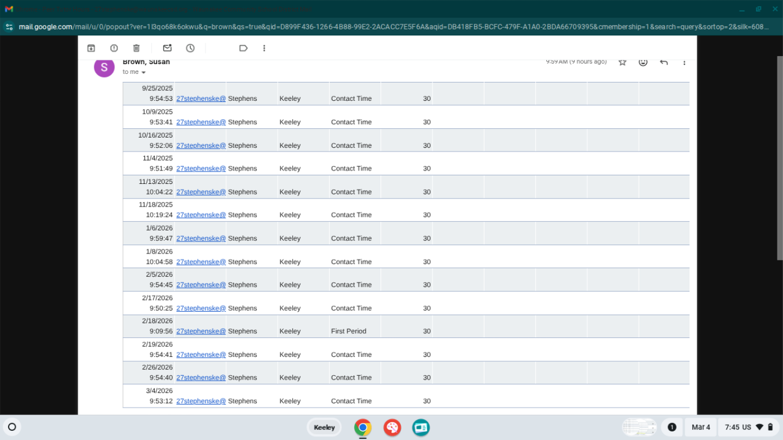Image resolution: width=783 pixels, height=440 pixels.
Task: Open the Labels tag icon
Action: pos(243,48)
